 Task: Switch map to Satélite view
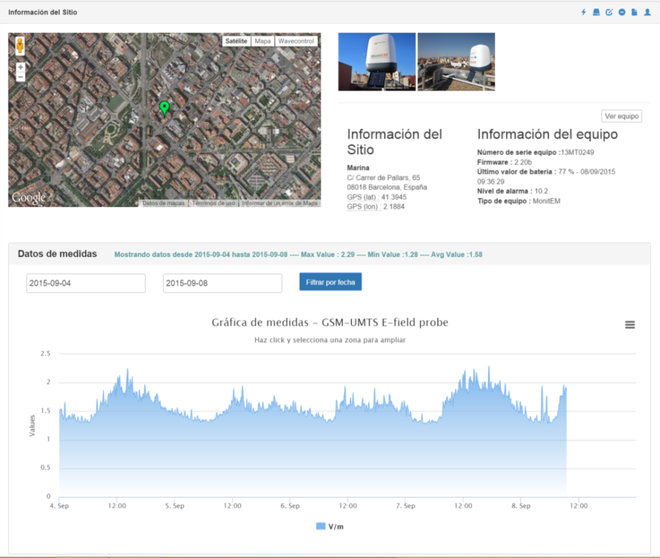pos(236,41)
